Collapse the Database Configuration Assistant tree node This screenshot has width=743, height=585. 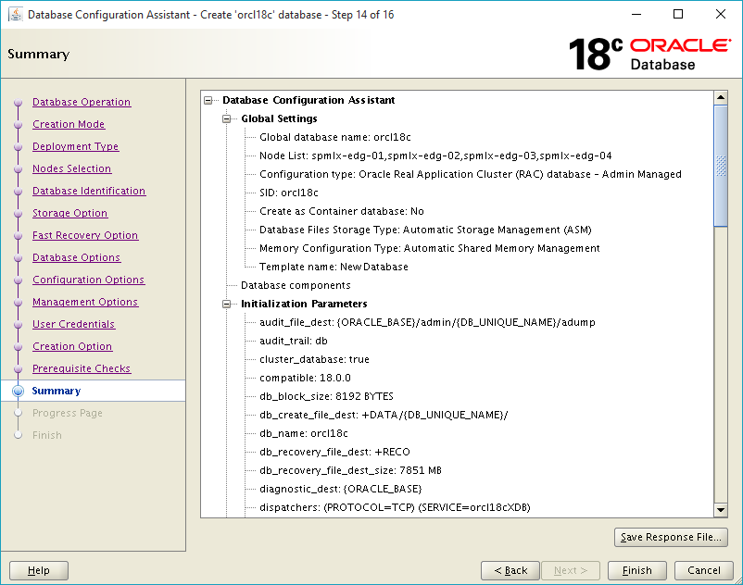pyautogui.click(x=208, y=100)
